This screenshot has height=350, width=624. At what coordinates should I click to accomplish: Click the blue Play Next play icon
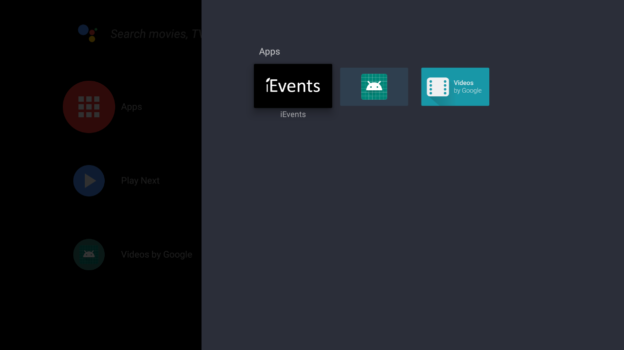pos(89,180)
